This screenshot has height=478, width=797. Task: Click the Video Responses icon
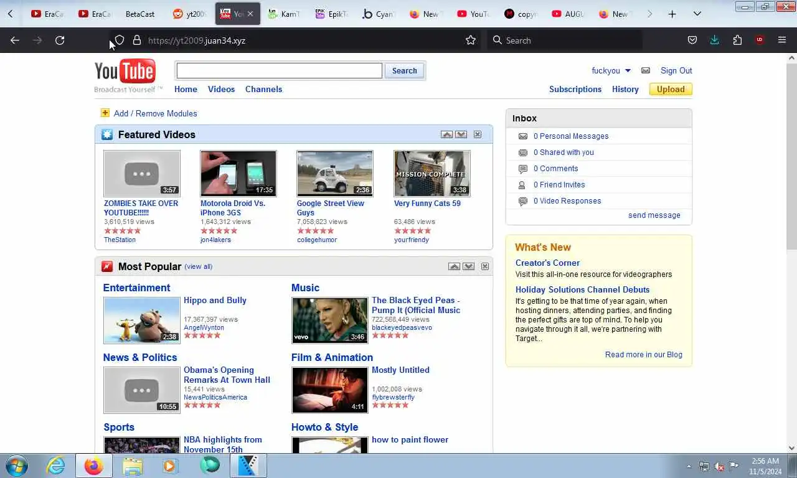[522, 201]
